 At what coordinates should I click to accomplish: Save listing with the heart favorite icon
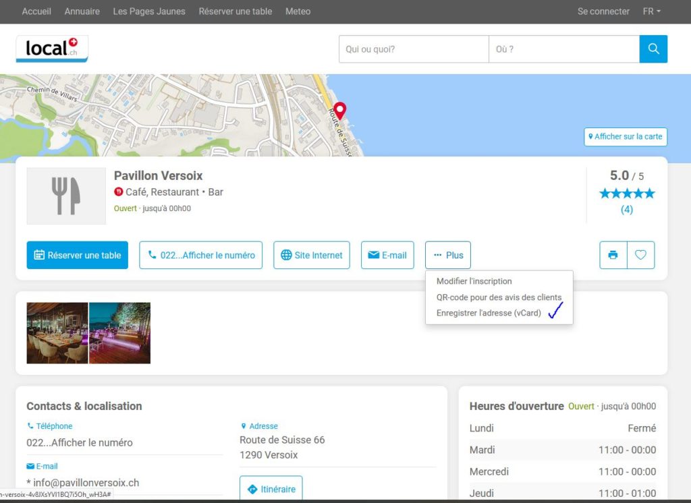(x=641, y=255)
